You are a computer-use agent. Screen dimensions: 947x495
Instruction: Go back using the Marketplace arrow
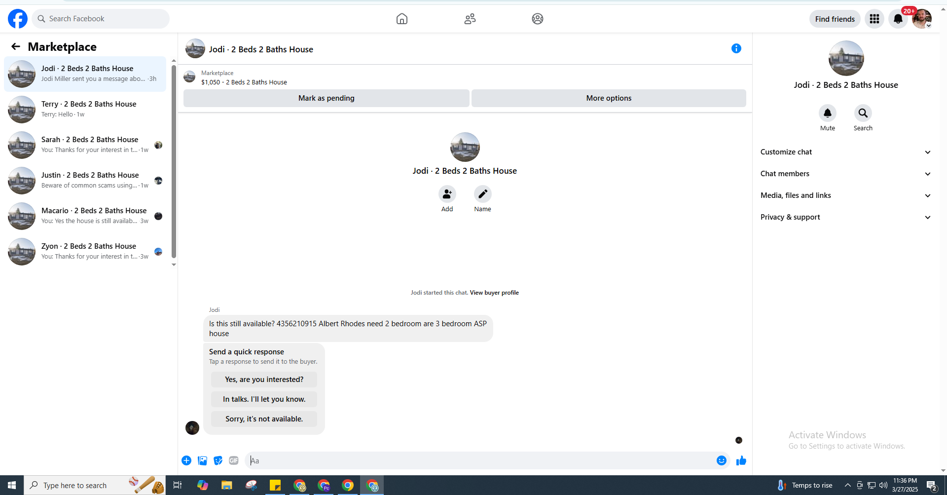16,46
